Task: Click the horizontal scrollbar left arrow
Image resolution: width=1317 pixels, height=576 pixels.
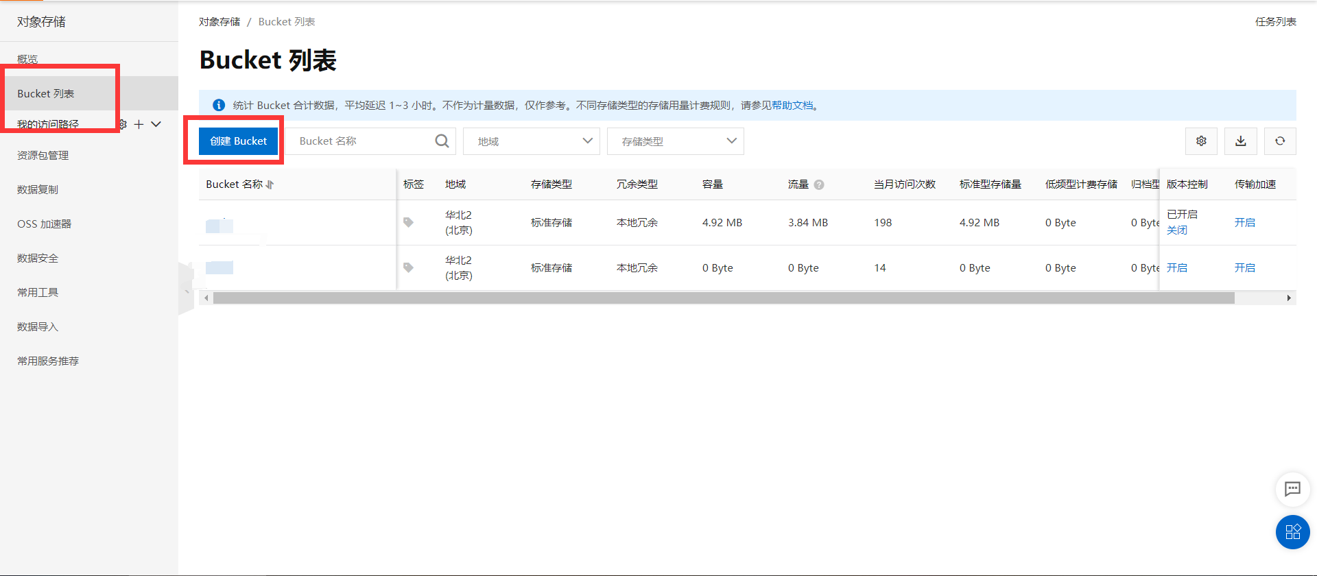Action: coord(206,298)
